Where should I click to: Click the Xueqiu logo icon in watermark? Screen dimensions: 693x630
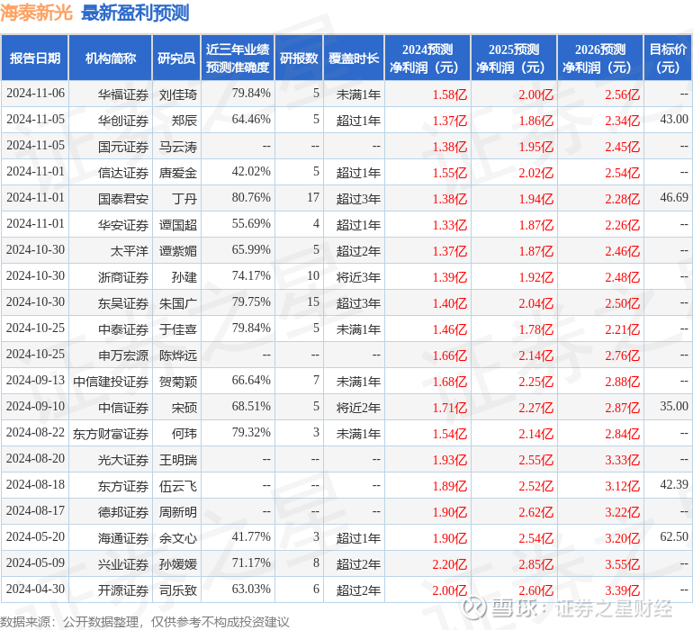click(x=474, y=607)
